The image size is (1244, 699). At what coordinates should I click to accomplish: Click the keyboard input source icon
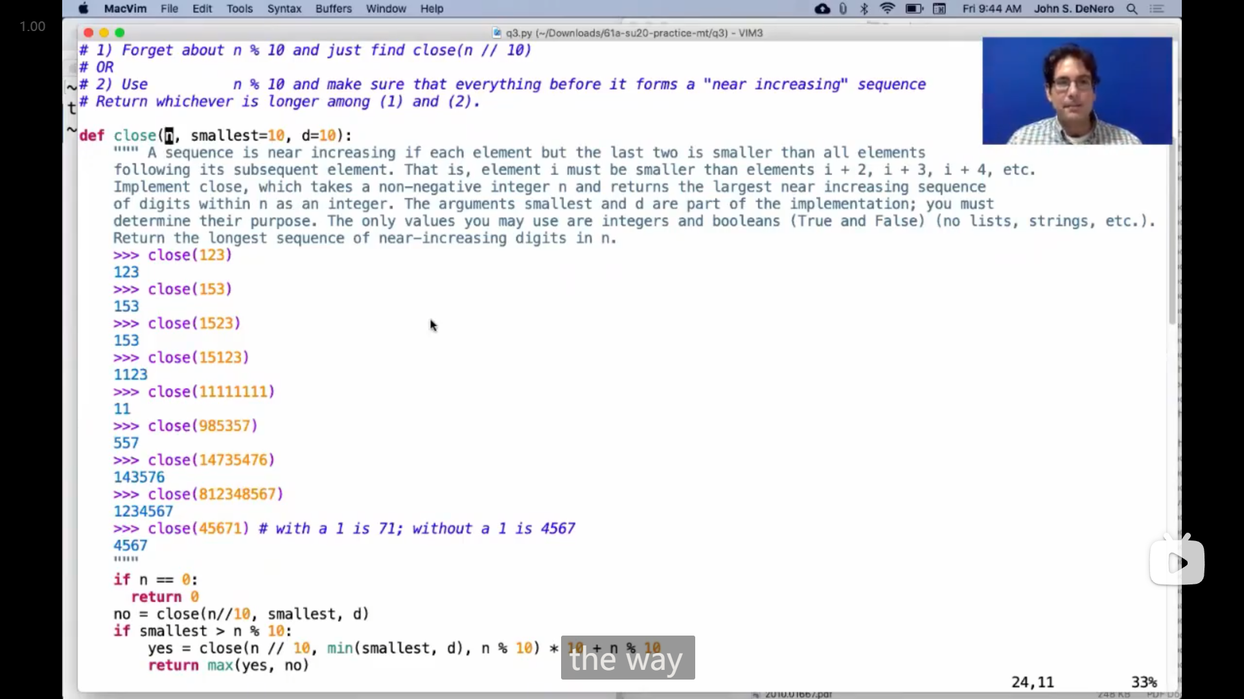click(x=939, y=9)
